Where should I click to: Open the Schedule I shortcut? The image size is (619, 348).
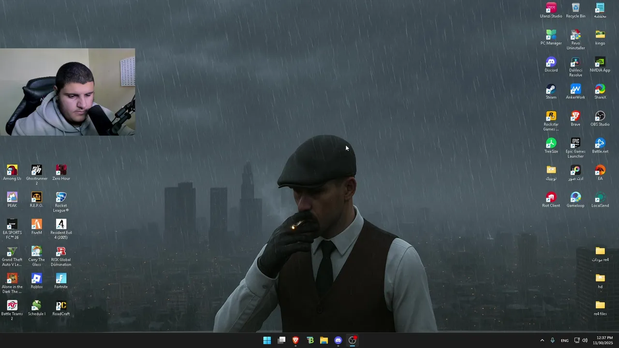point(37,308)
